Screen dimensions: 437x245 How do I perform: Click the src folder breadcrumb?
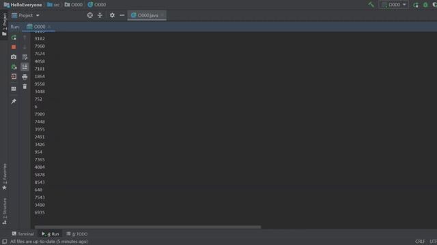(x=53, y=5)
